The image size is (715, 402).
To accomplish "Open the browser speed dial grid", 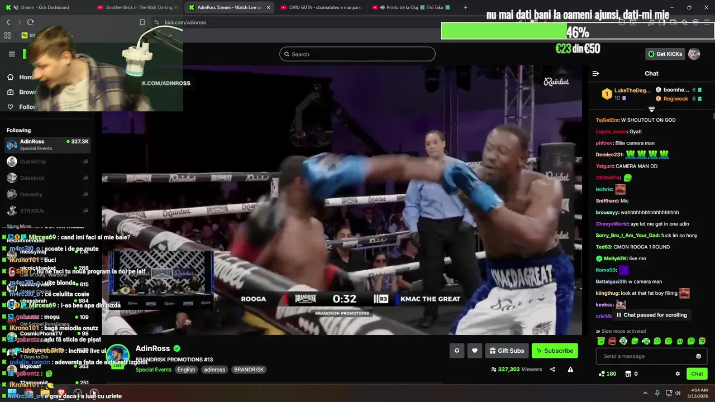I will pos(7,35).
